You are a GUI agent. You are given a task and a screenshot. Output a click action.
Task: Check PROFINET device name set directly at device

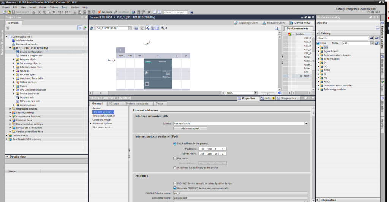pyautogui.click(x=175, y=183)
